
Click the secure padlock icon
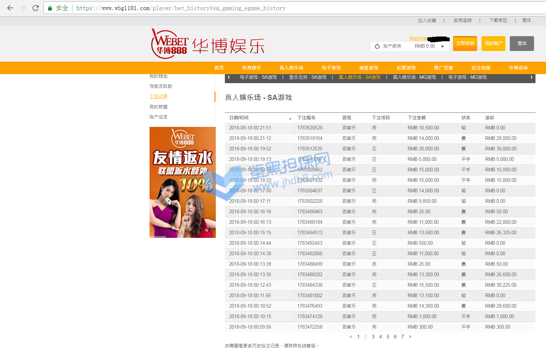coord(50,8)
